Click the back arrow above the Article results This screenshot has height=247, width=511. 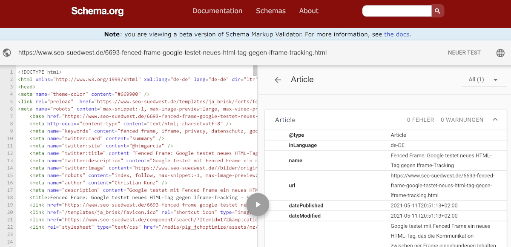[278, 80]
